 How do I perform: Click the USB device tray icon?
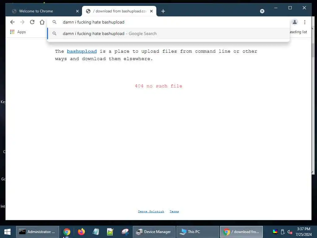click(283, 232)
